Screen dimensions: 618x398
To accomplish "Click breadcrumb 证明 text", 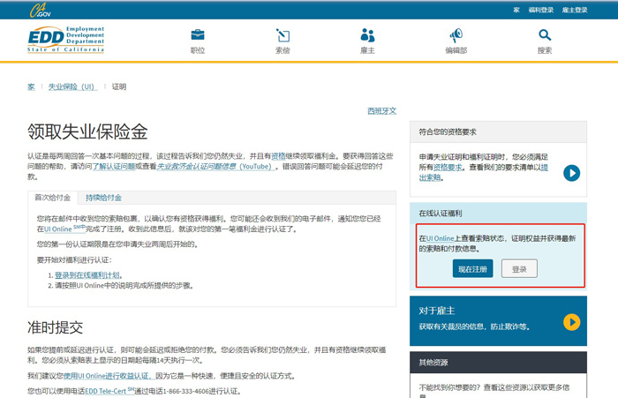I will pos(119,86).
